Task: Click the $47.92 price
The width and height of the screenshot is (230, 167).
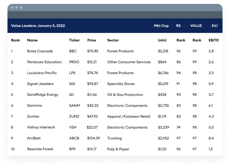Action: [92, 116]
